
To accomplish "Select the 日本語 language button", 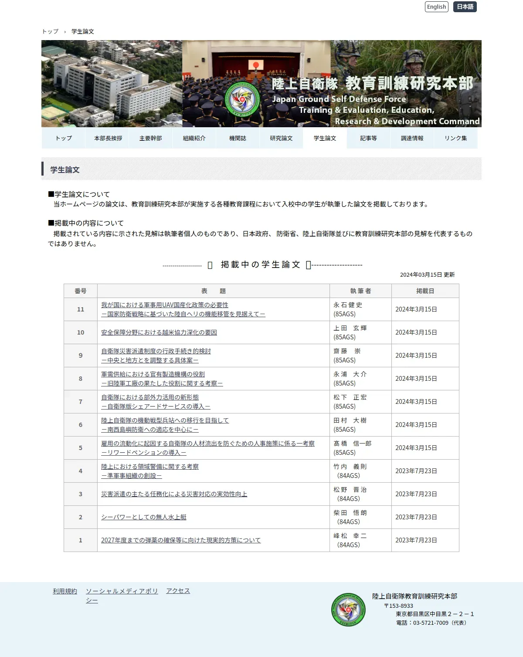I will click(x=465, y=7).
